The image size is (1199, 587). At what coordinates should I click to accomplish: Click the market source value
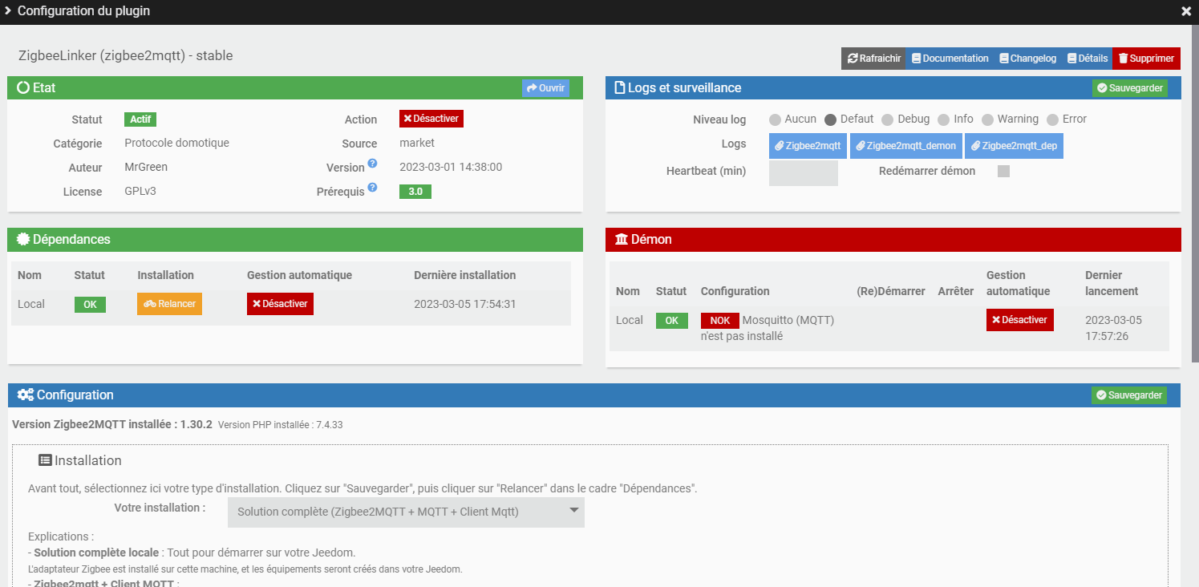417,143
